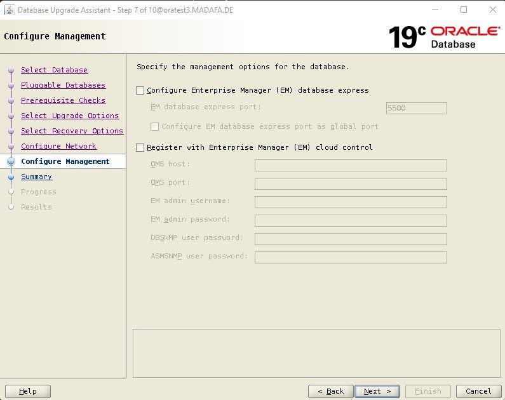Click the EM admin password field
The image size is (505, 400).
pos(351,220)
